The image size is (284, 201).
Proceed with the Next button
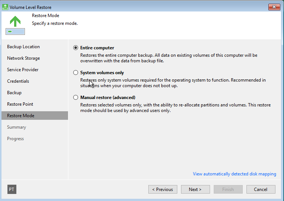click(196, 189)
